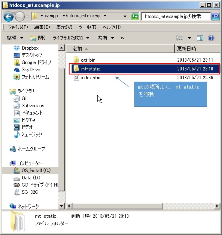Click the green refresh icon in address bar
Viewport: 222px width, 235px height.
[135, 16]
